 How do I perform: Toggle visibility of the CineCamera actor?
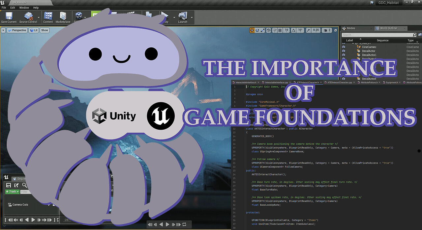tap(343, 47)
